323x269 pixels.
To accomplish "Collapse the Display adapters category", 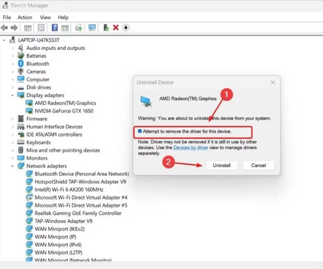I will coord(13,95).
